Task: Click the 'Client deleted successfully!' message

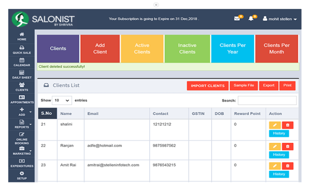Action: tap(62, 67)
